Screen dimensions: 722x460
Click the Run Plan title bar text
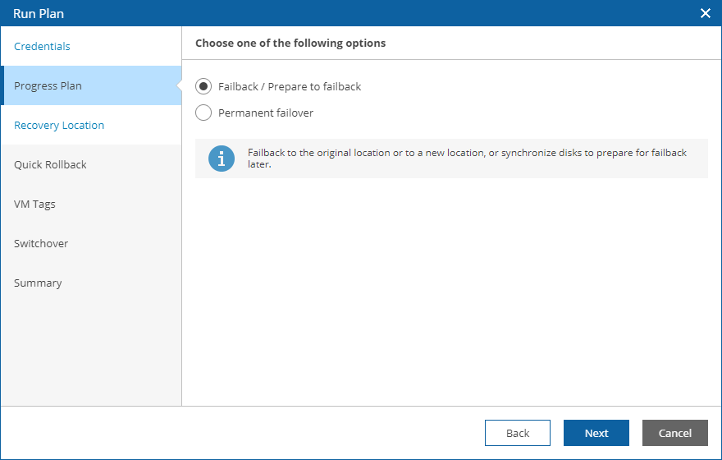pyautogui.click(x=39, y=13)
